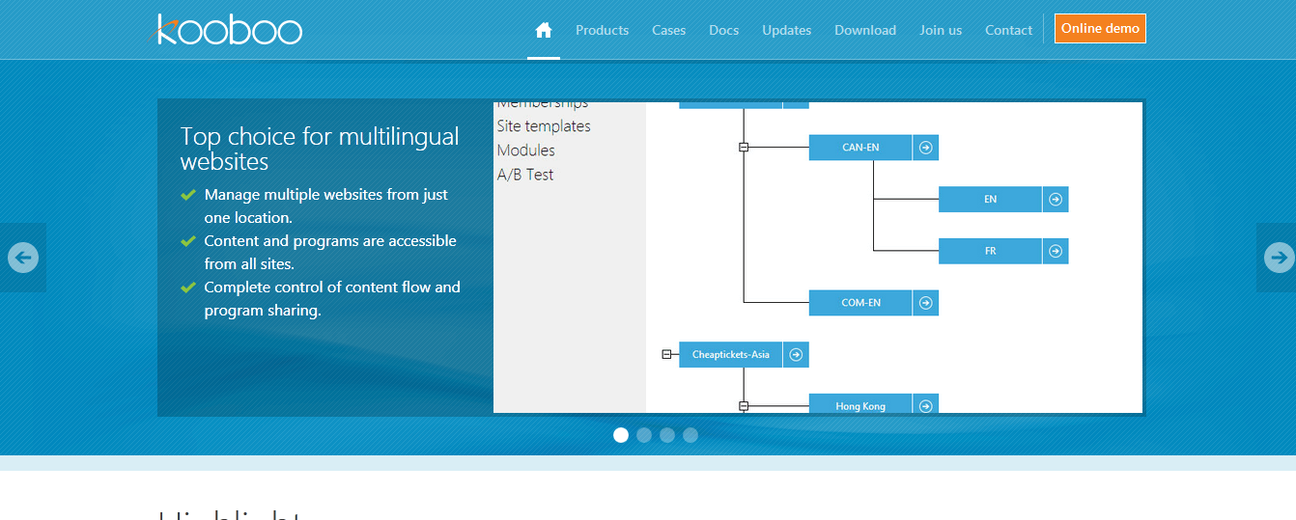Click the arrow icon beside EN

pyautogui.click(x=1056, y=200)
